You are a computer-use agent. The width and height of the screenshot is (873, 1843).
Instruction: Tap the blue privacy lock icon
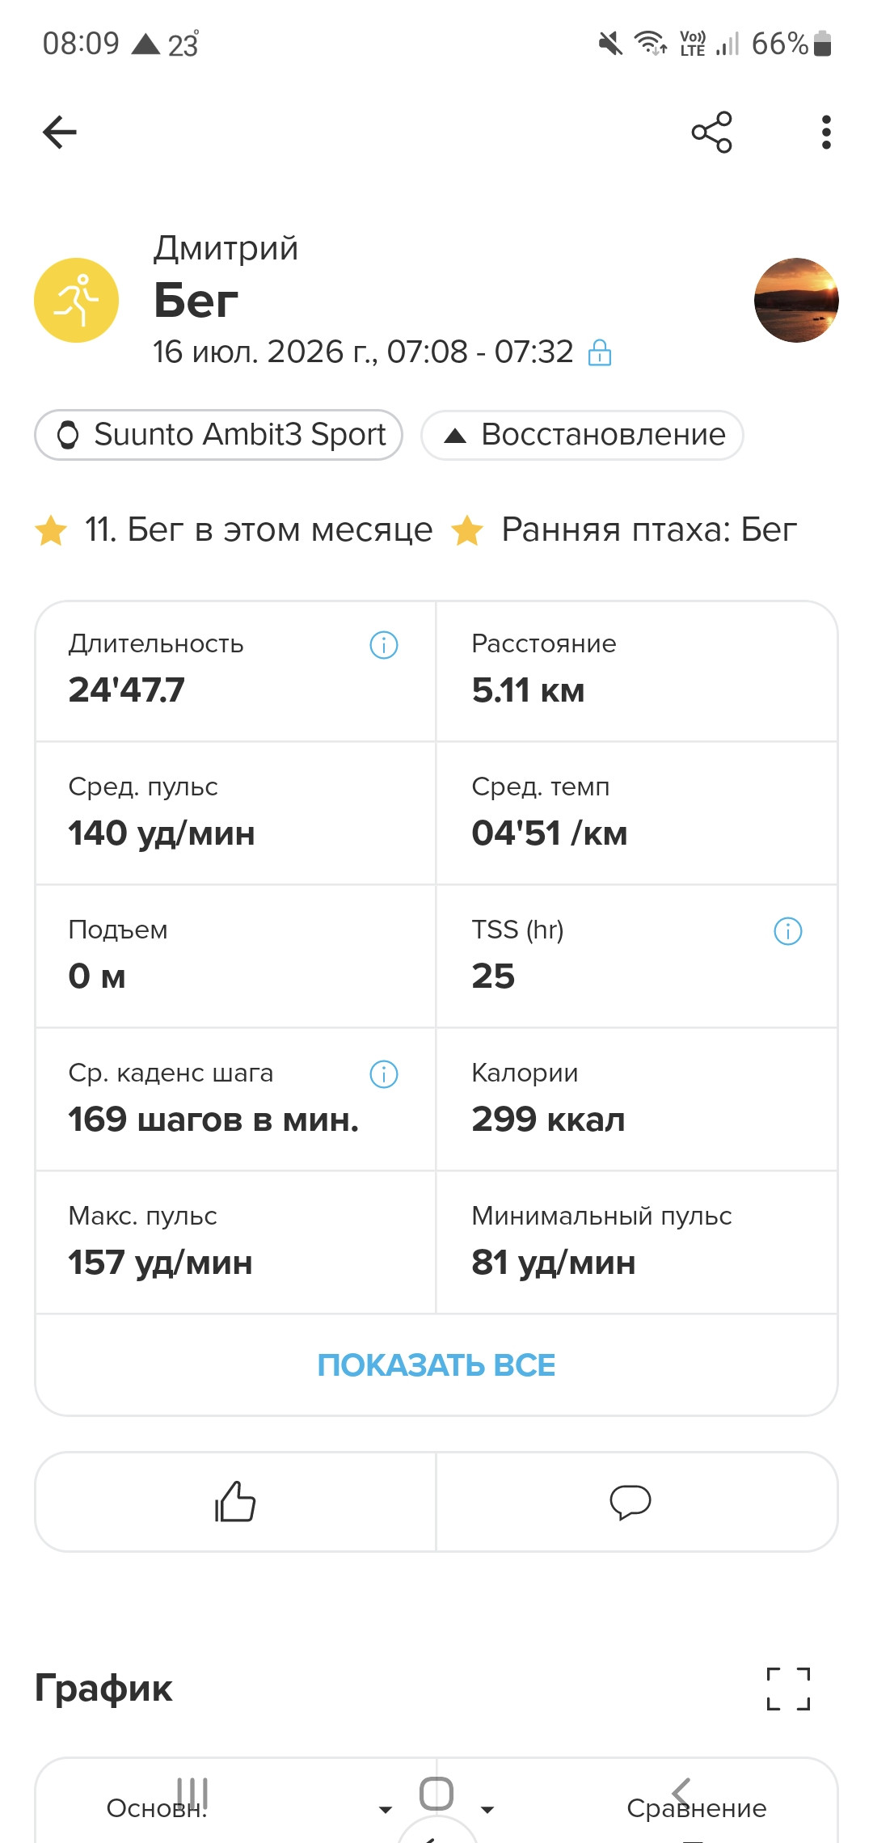600,353
